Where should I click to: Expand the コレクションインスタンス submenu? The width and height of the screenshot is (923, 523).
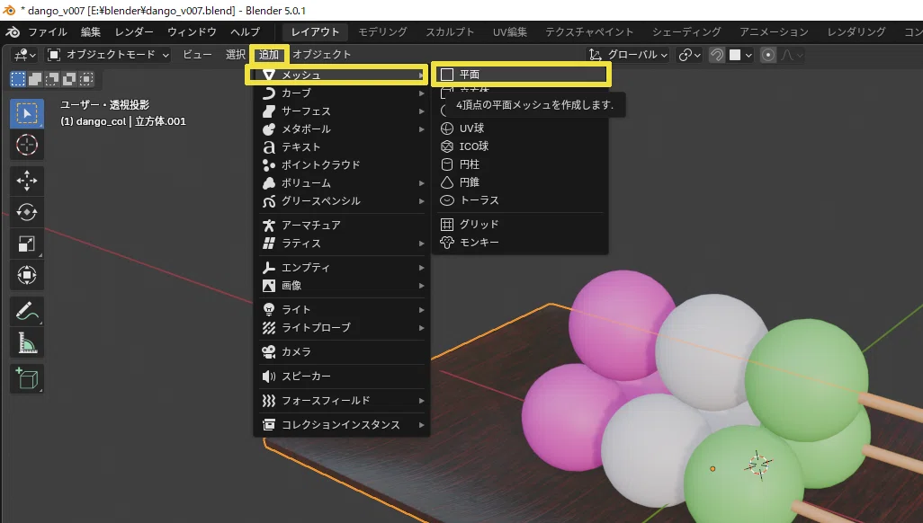tap(342, 425)
